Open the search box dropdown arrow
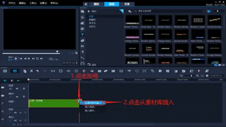Image resolution: width=226 pixels, height=127 pixels. click(203, 11)
